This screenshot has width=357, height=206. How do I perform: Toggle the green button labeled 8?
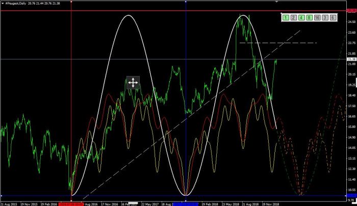(310, 17)
